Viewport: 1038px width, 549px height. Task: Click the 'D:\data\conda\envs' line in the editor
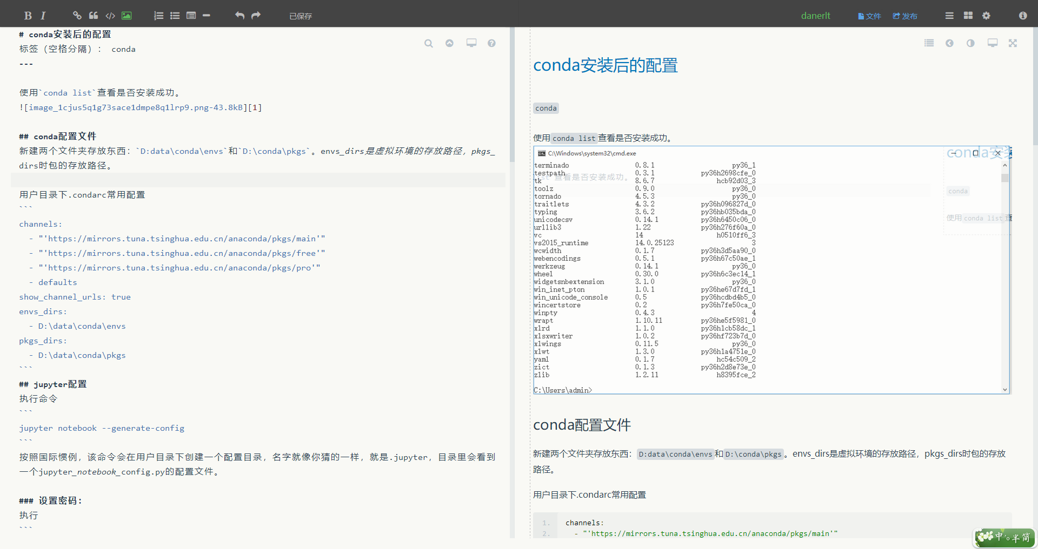[77, 326]
